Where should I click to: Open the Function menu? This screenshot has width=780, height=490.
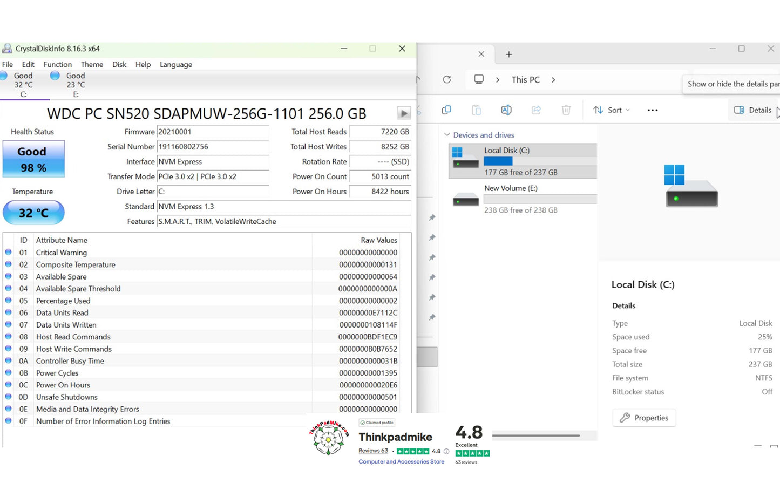[x=58, y=64]
